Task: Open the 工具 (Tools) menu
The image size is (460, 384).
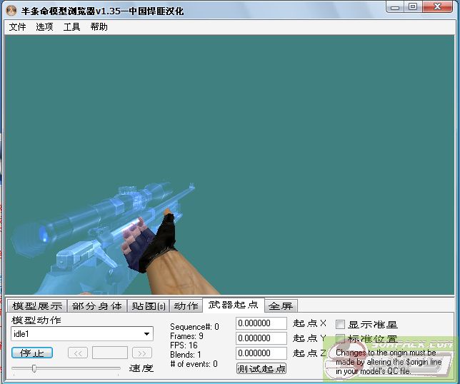Action: click(71, 27)
